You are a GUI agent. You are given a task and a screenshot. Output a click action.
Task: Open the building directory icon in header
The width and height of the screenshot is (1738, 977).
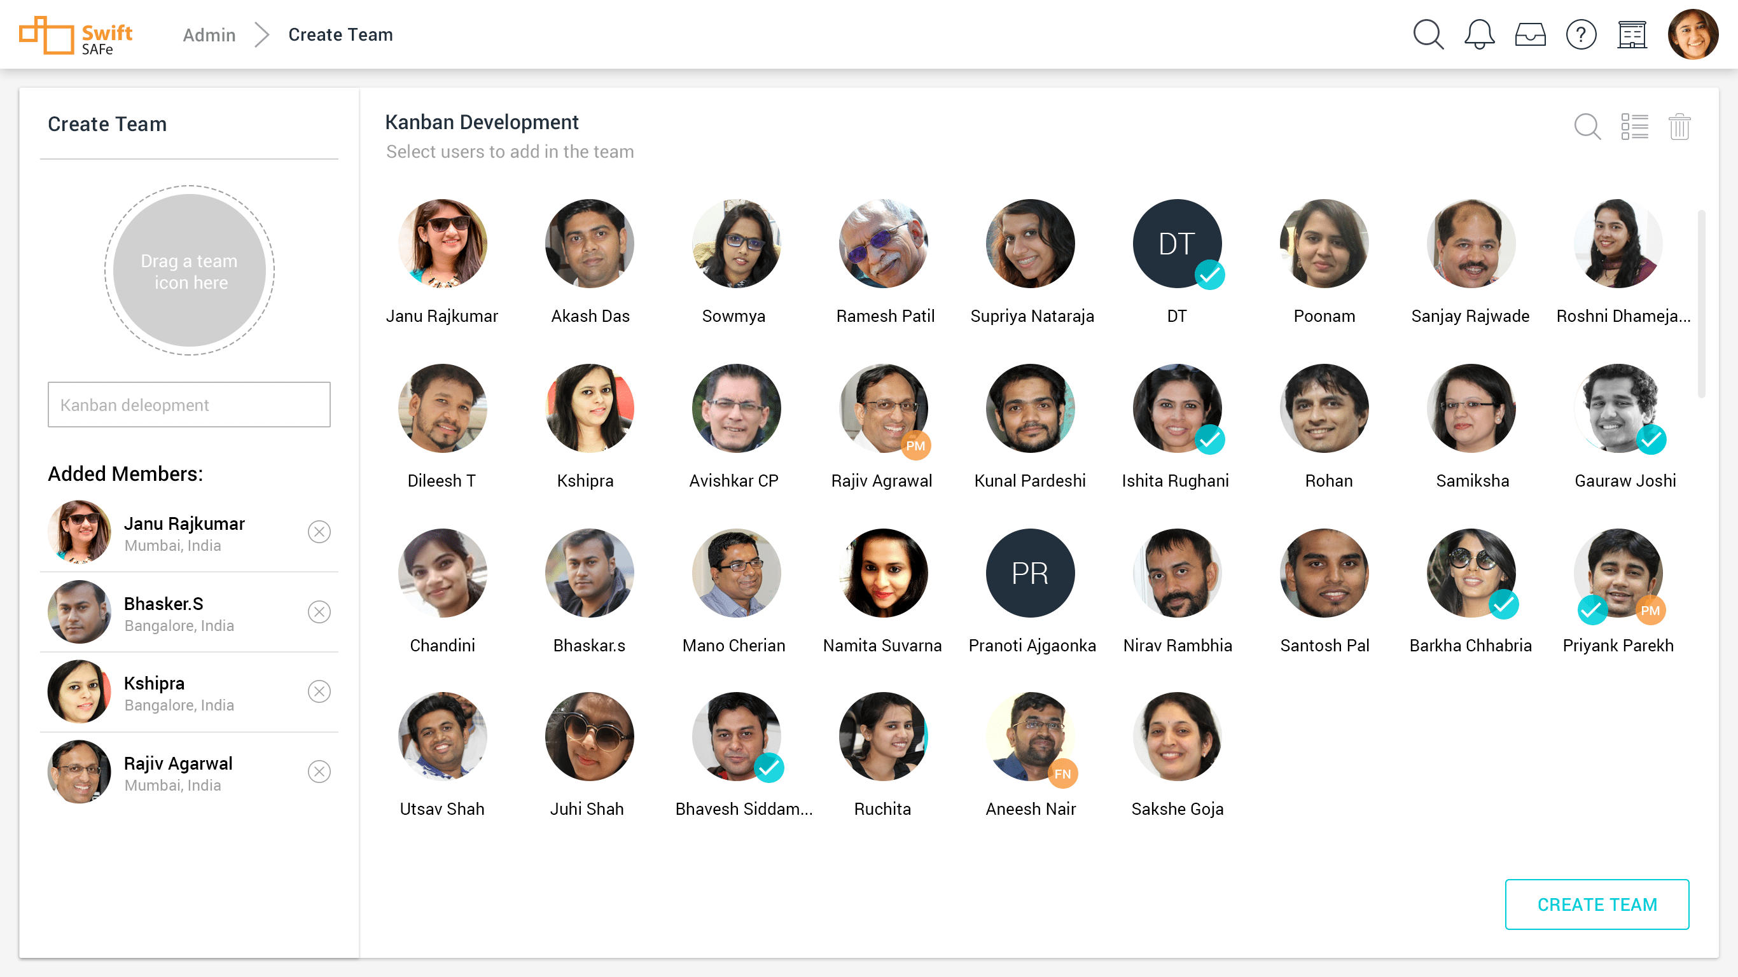(1631, 34)
